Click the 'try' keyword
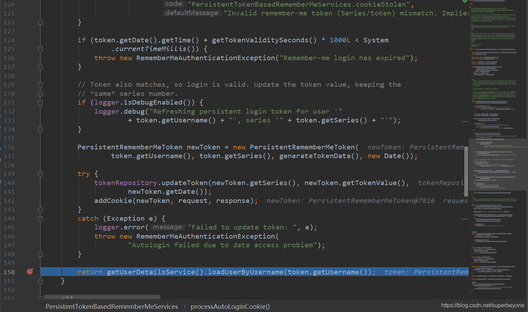528x312 pixels. pos(84,174)
